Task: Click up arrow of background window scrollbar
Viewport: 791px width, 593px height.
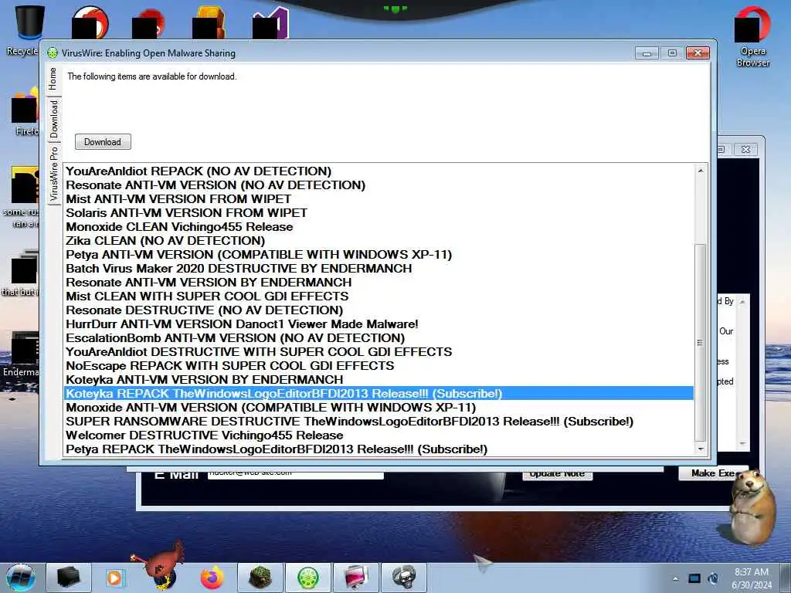Action: 742,302
